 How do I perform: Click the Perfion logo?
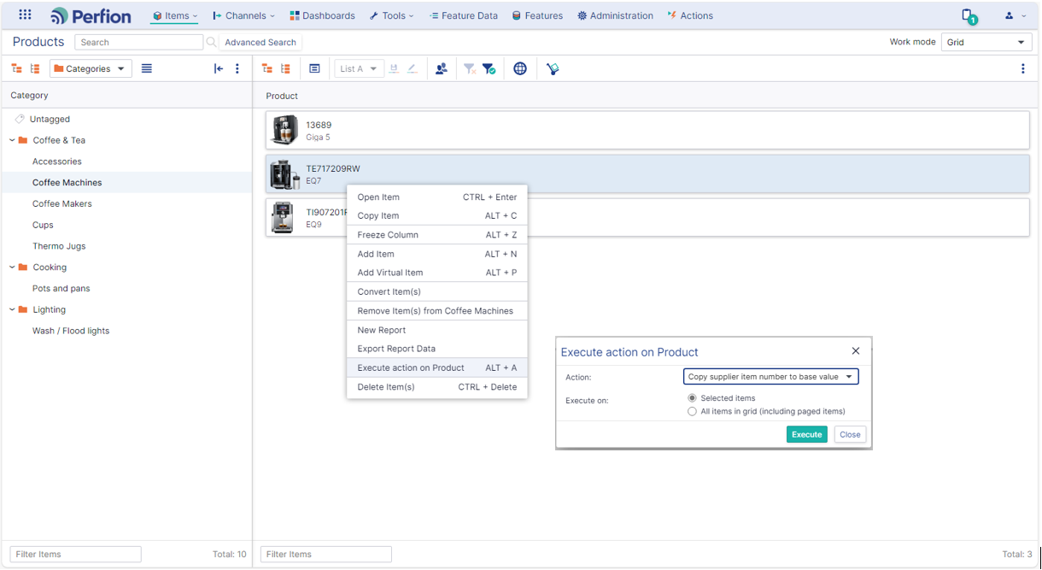[91, 15]
